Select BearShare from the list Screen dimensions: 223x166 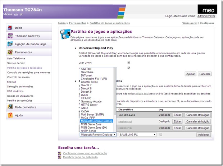click(x=87, y=72)
